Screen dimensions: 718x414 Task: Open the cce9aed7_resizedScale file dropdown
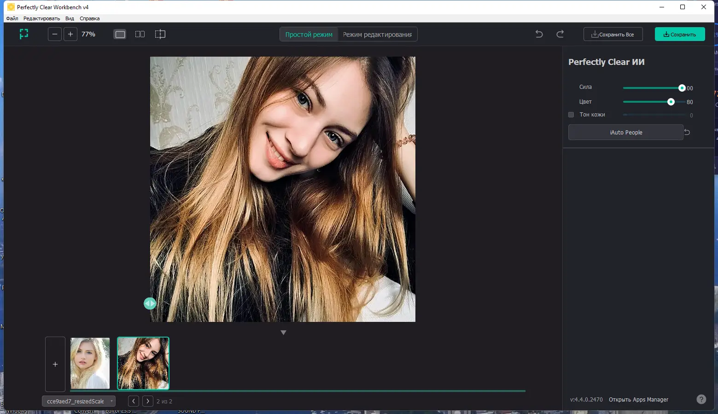(79, 401)
